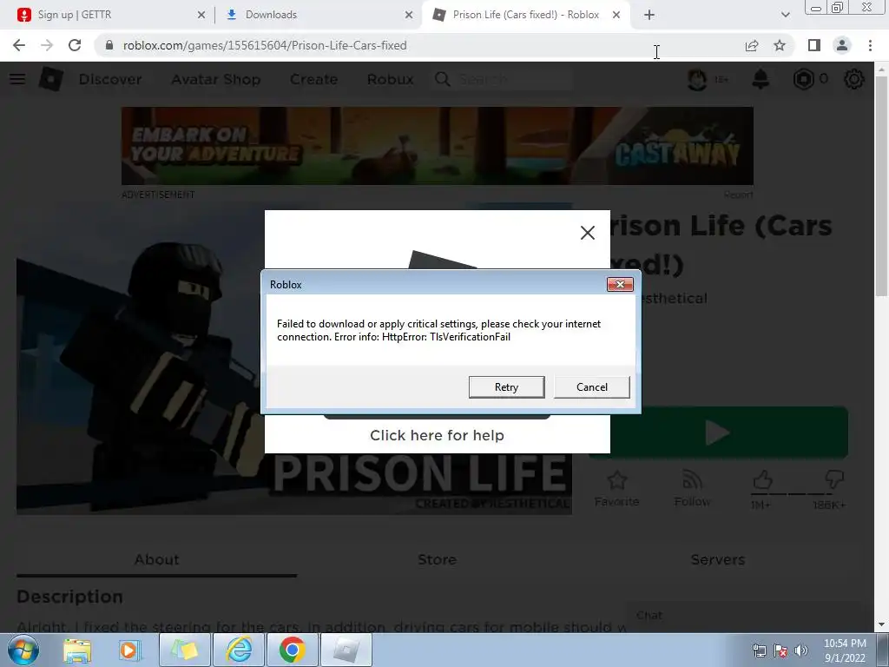Toggle the Chrome side panel icon
Viewport: 889px width, 667px height.
pyautogui.click(x=814, y=45)
